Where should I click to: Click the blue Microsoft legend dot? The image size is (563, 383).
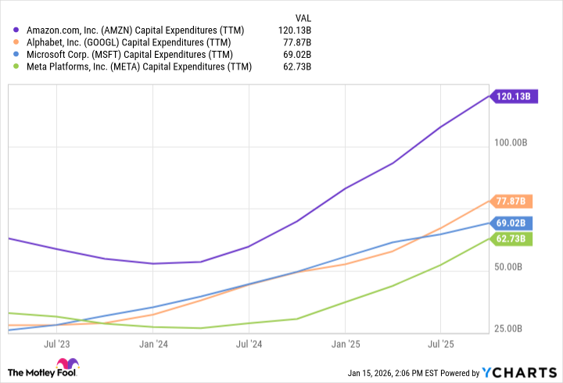(x=17, y=55)
